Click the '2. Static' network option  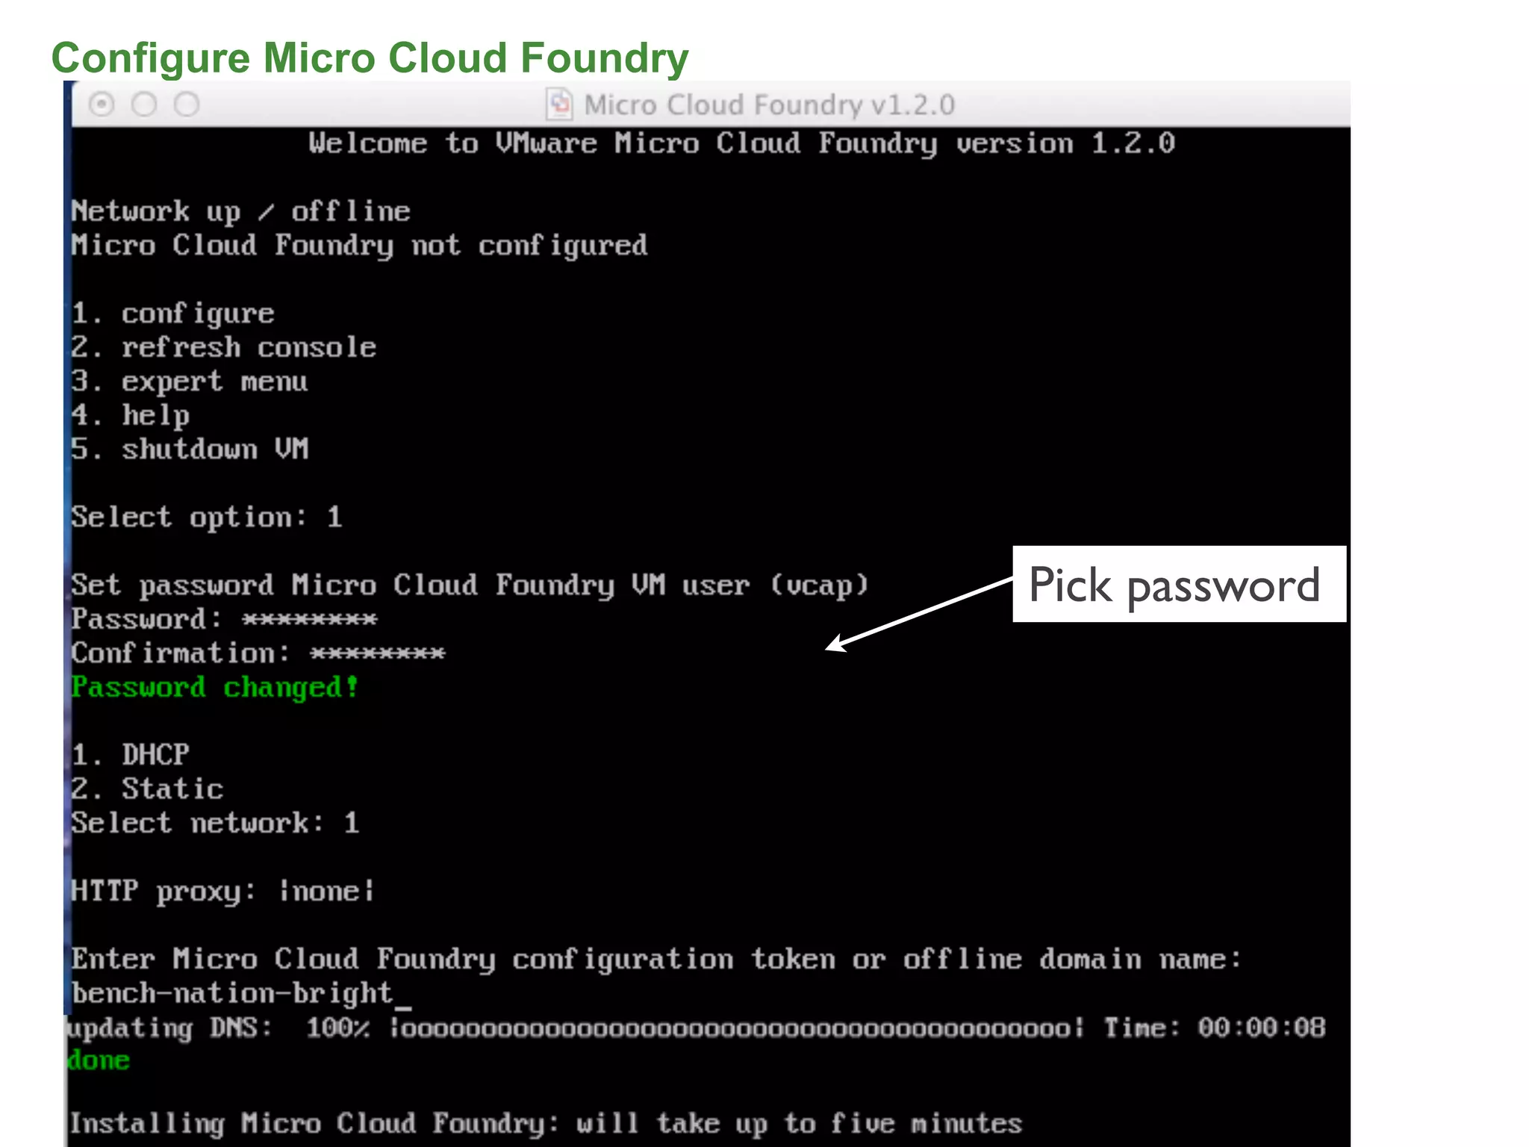[147, 789]
